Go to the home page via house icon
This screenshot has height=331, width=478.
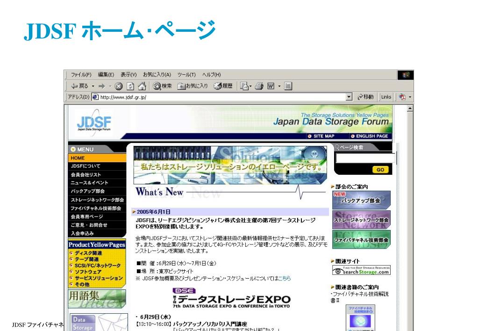tap(142, 86)
